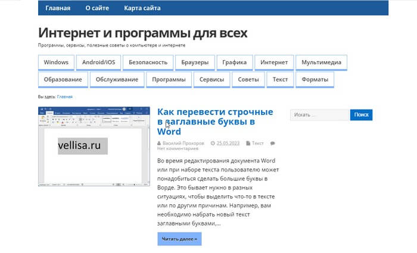Click the date 25.05.2023
The width and height of the screenshot is (417, 253).
(x=228, y=143)
